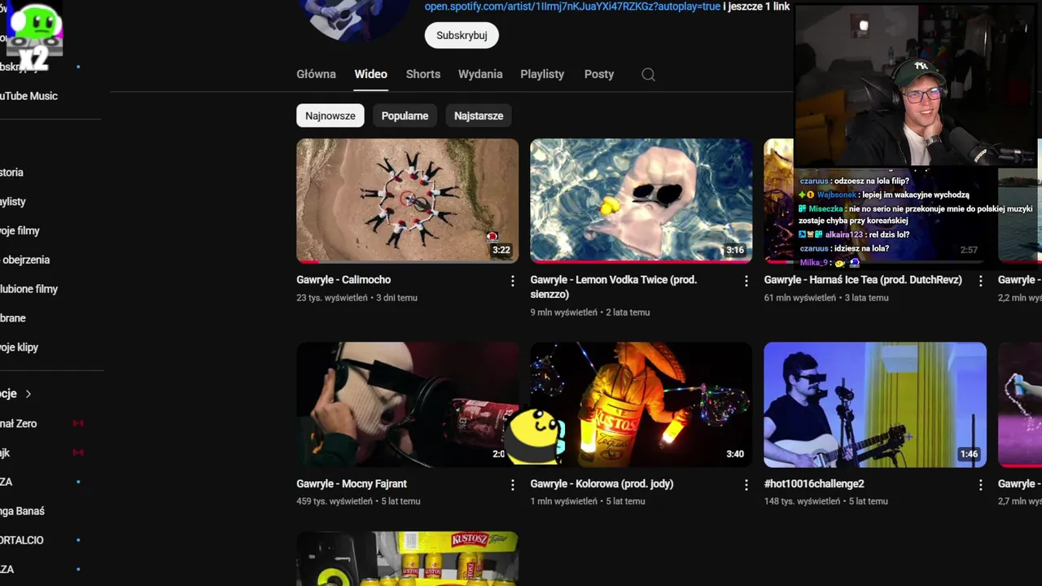Expand the subscriptions section chevron in sidebar
Image resolution: width=1042 pixels, height=586 pixels.
click(x=28, y=394)
